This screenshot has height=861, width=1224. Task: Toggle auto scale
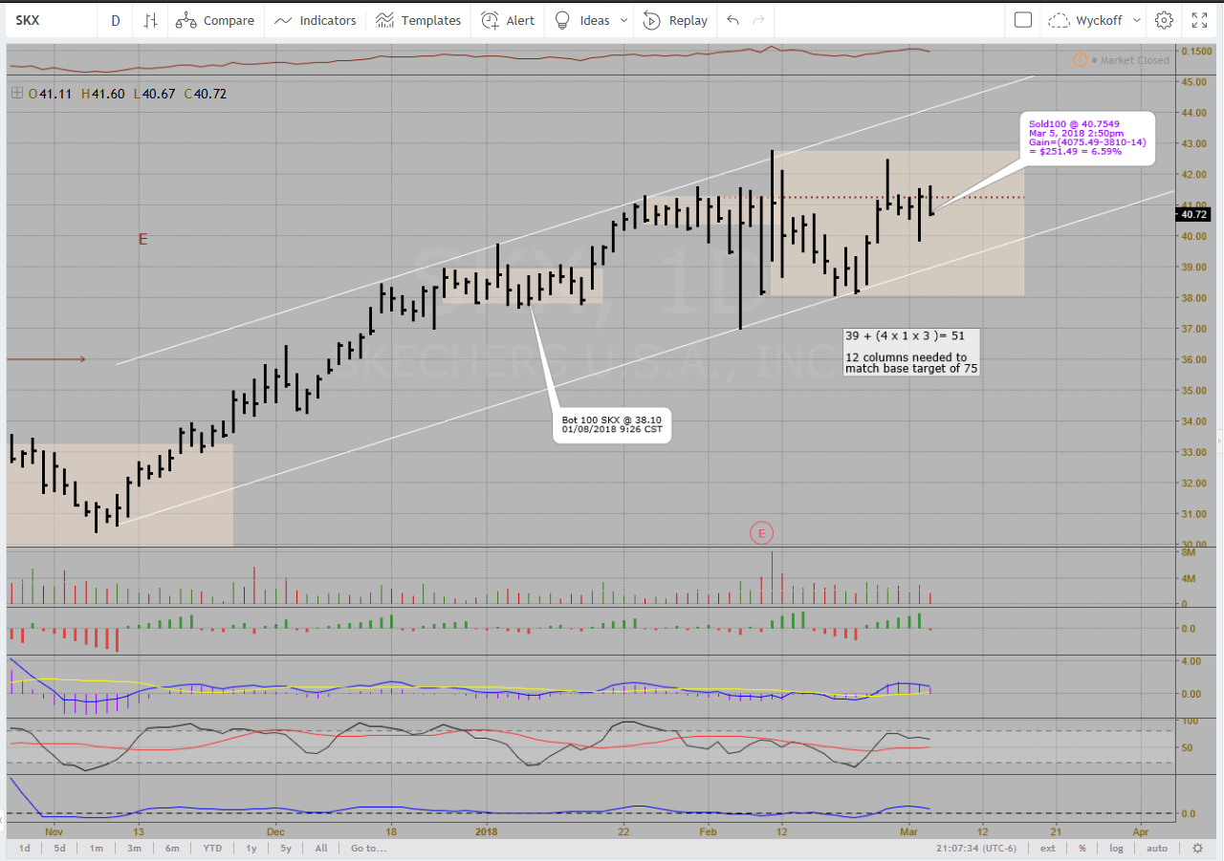coord(1157,848)
